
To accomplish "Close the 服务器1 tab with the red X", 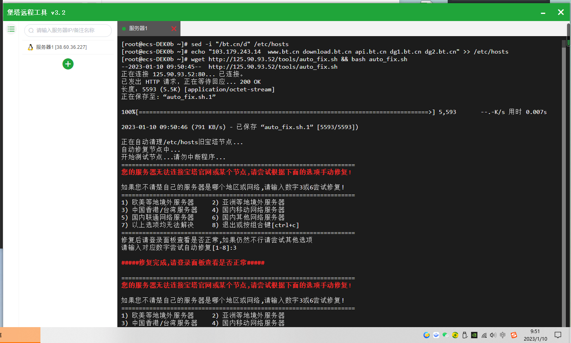I will 174,29.
